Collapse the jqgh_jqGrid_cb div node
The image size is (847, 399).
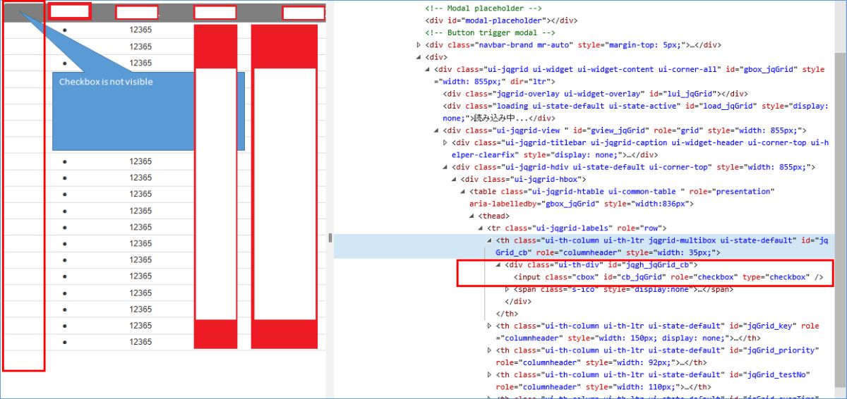coord(499,265)
